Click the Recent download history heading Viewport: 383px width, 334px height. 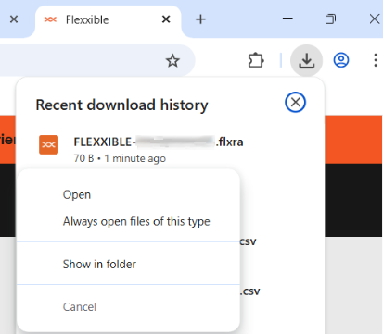pos(121,105)
